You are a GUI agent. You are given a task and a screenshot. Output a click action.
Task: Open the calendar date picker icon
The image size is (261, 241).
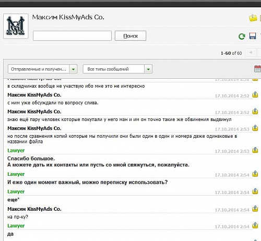tap(257, 69)
